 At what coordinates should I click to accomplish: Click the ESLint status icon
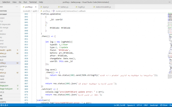(161, 105)
